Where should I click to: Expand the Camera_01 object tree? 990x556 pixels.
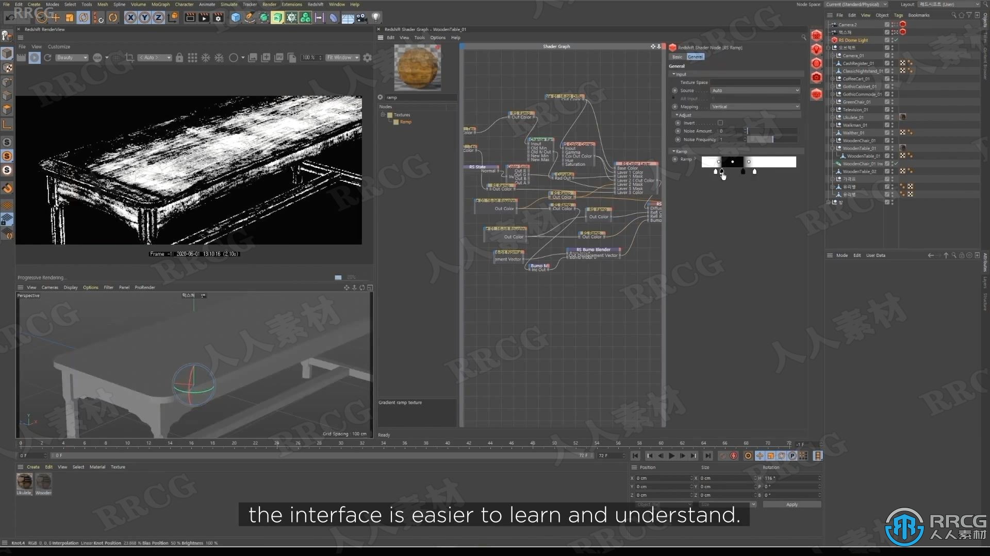click(833, 56)
